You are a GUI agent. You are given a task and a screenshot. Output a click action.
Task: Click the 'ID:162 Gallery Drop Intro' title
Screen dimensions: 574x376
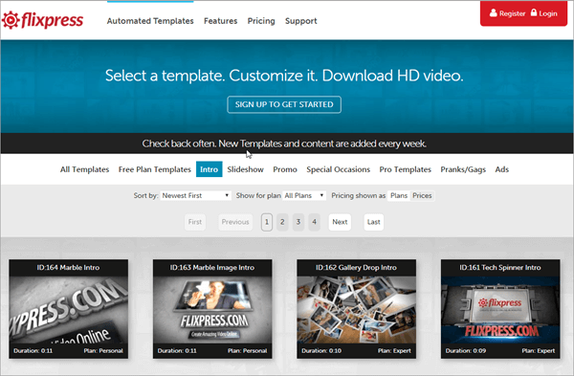click(356, 268)
